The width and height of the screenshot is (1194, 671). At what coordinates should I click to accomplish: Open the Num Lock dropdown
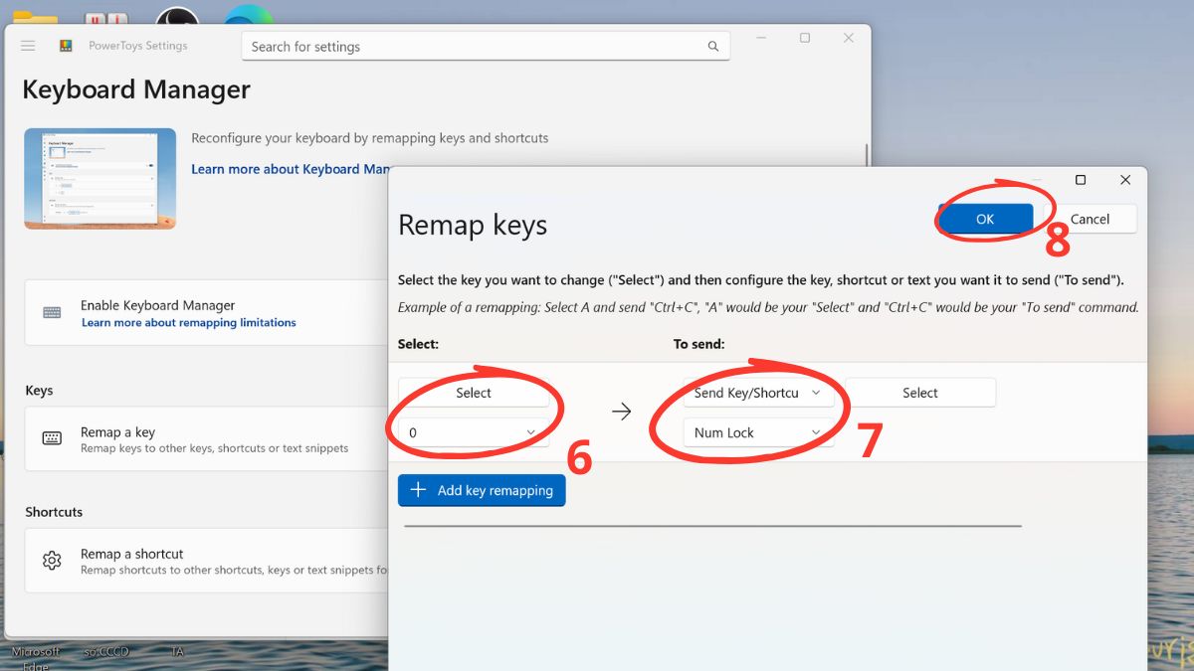tap(756, 431)
